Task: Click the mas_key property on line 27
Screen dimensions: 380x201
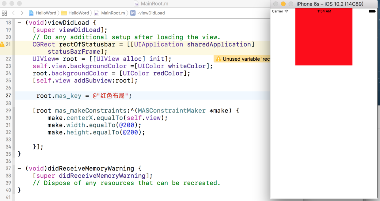Action: tap(68, 96)
